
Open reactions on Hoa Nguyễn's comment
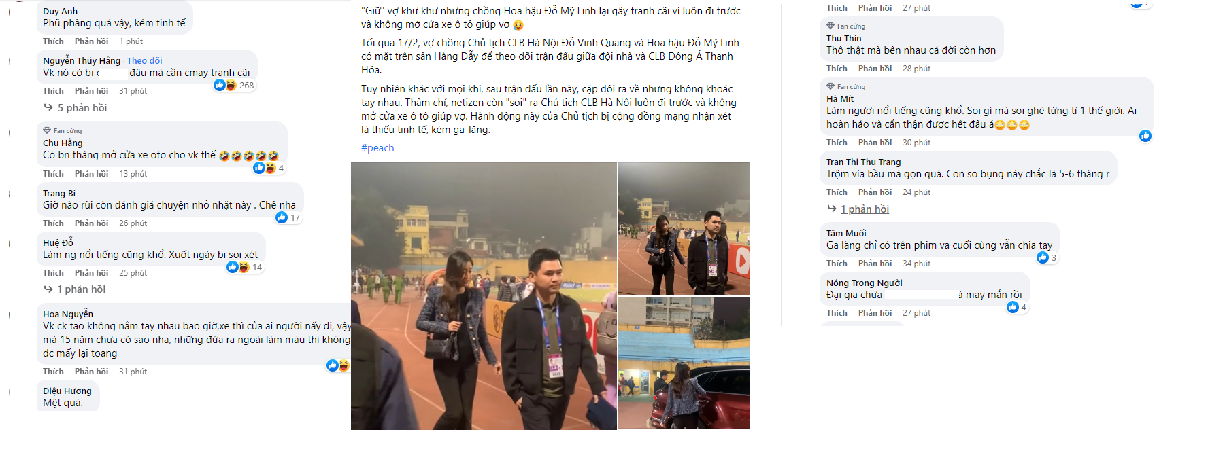[x=338, y=365]
